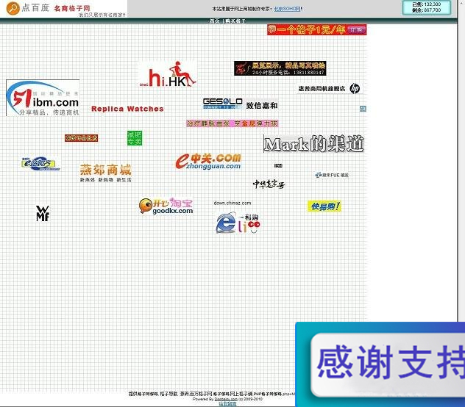Click the tiny black tile below Mark的渠道

pos(278,165)
